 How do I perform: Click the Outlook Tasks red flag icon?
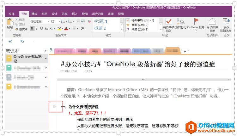click(196, 21)
